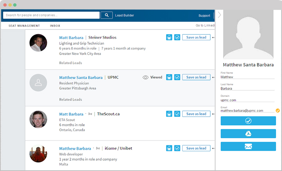Screen dimensions: 282x171
Task: Click the face icon on the iGame / Unibet row
Action: pyautogui.click(x=169, y=148)
